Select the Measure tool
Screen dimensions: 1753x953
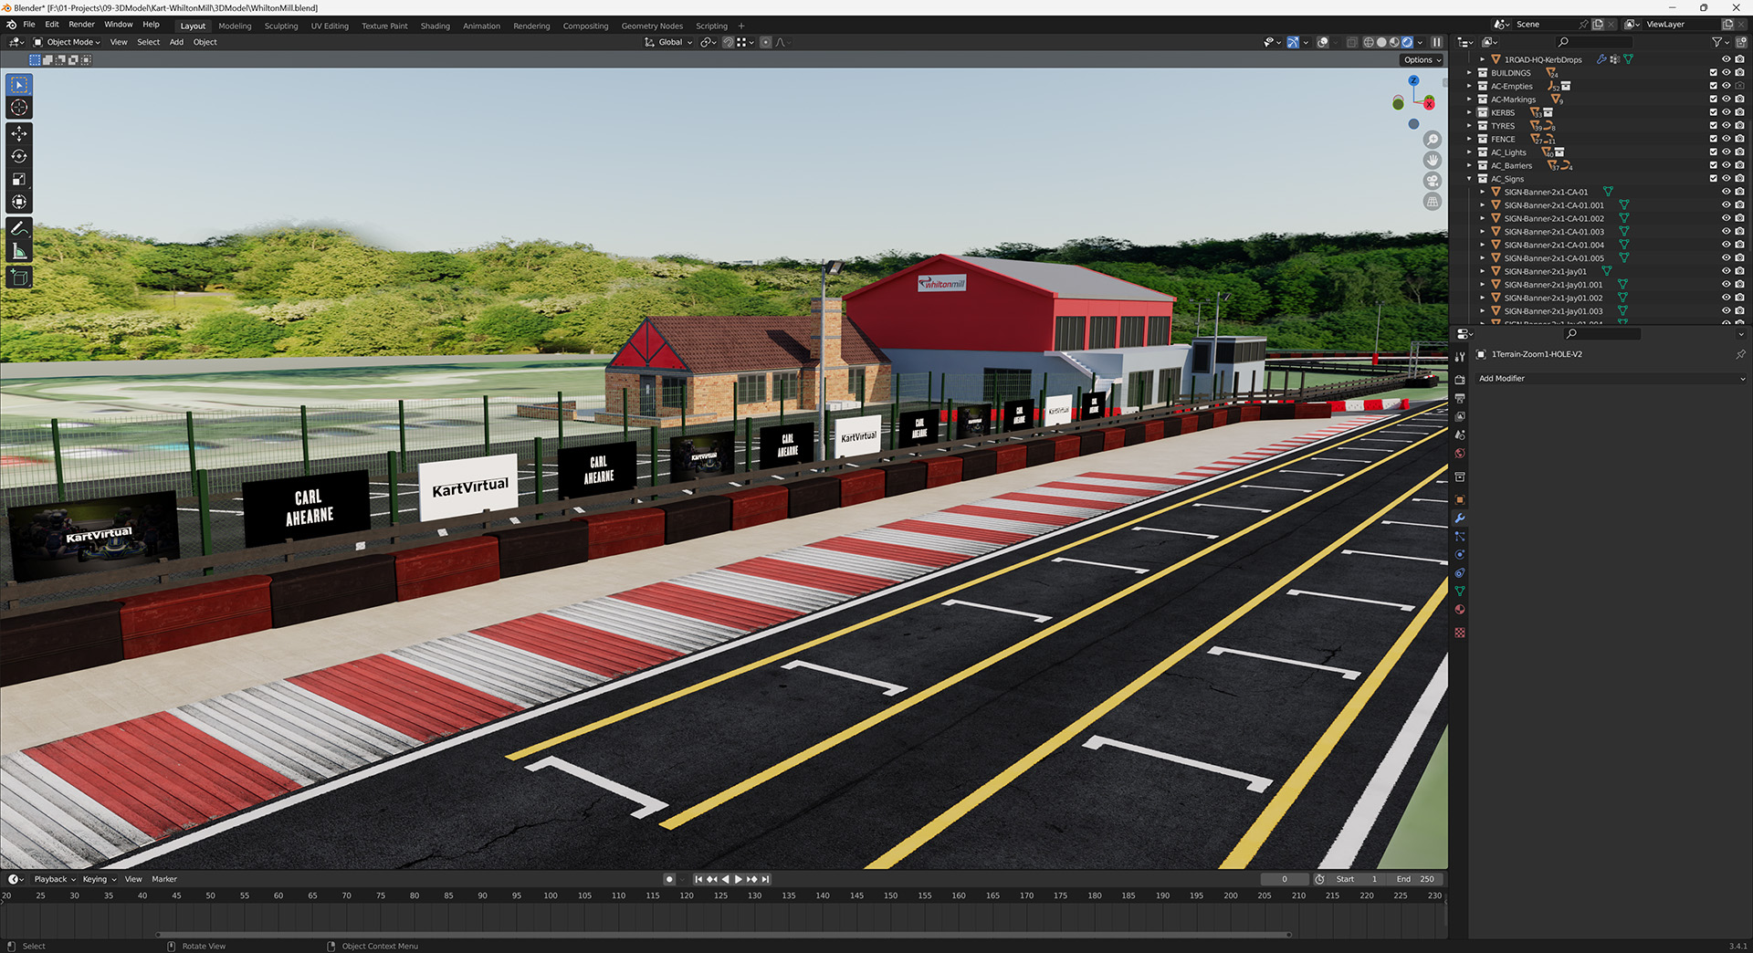[19, 251]
